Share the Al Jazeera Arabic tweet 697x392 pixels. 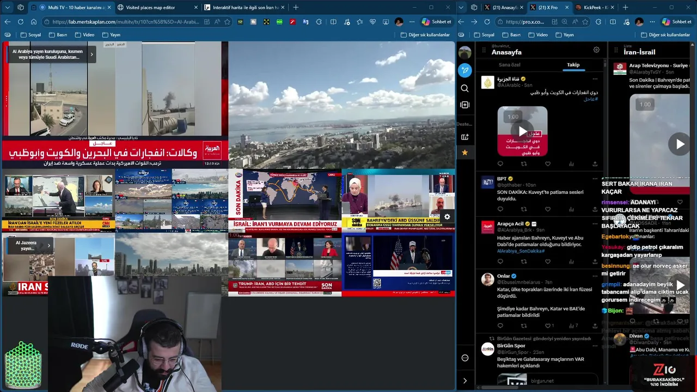point(595,164)
